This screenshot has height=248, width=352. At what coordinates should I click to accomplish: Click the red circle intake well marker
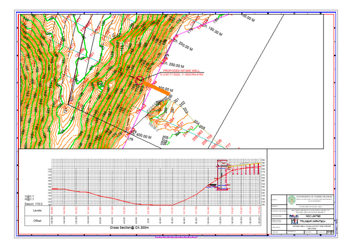[x=139, y=80]
